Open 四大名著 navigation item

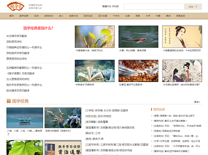102,16
